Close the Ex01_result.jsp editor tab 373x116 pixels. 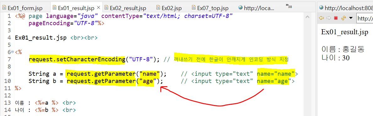point(98,8)
